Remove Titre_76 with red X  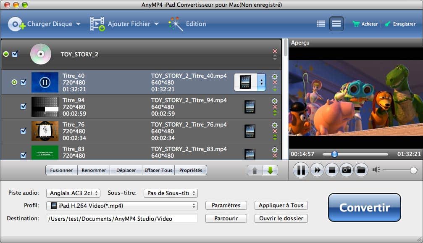[275, 131]
